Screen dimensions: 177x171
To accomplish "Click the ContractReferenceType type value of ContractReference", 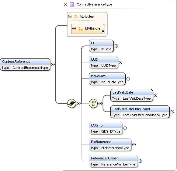I will click(30, 68).
